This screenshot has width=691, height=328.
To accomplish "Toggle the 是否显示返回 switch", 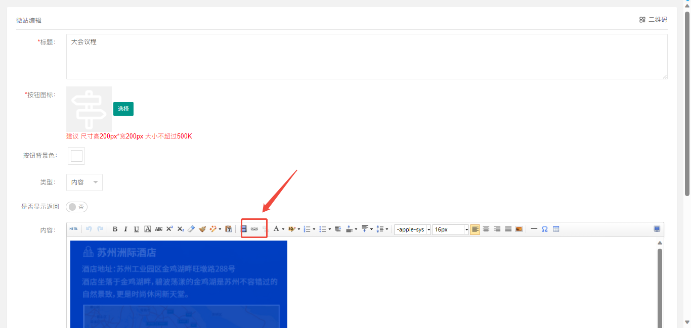I will [77, 207].
